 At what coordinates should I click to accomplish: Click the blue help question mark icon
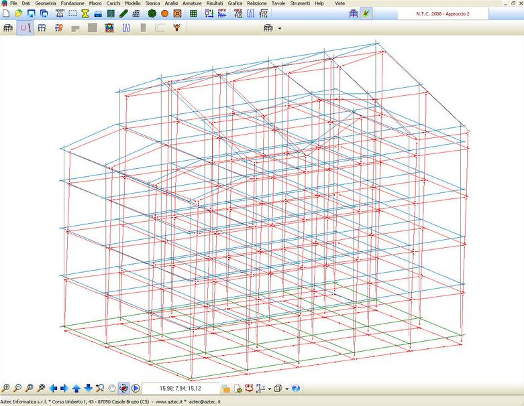(295, 388)
